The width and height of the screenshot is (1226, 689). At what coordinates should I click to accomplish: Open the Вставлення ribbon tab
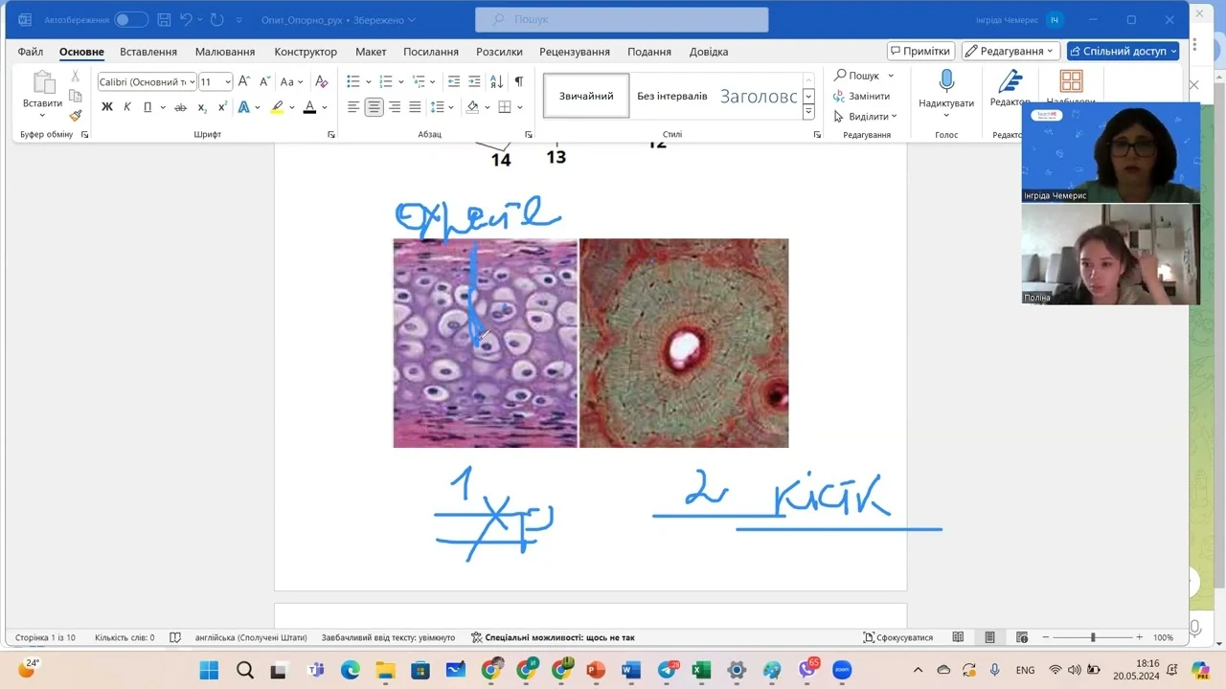(x=148, y=52)
